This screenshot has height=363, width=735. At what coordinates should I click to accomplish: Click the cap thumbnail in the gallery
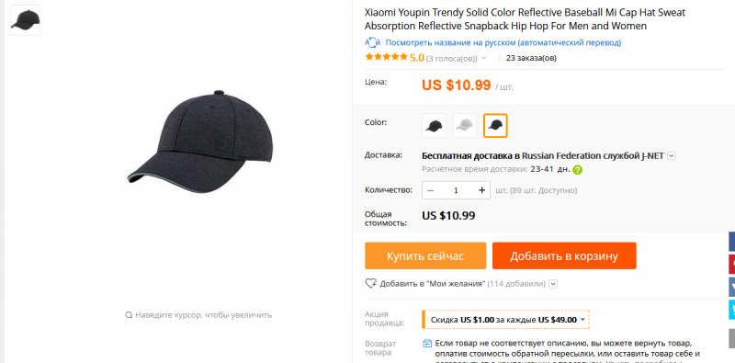pos(25,20)
